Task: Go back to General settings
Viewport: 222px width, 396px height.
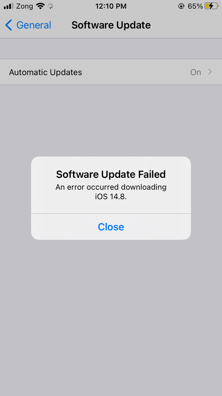Action: 28,25
